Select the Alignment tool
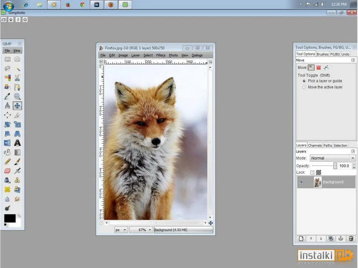The height and width of the screenshot is (268, 358). pos(7,115)
